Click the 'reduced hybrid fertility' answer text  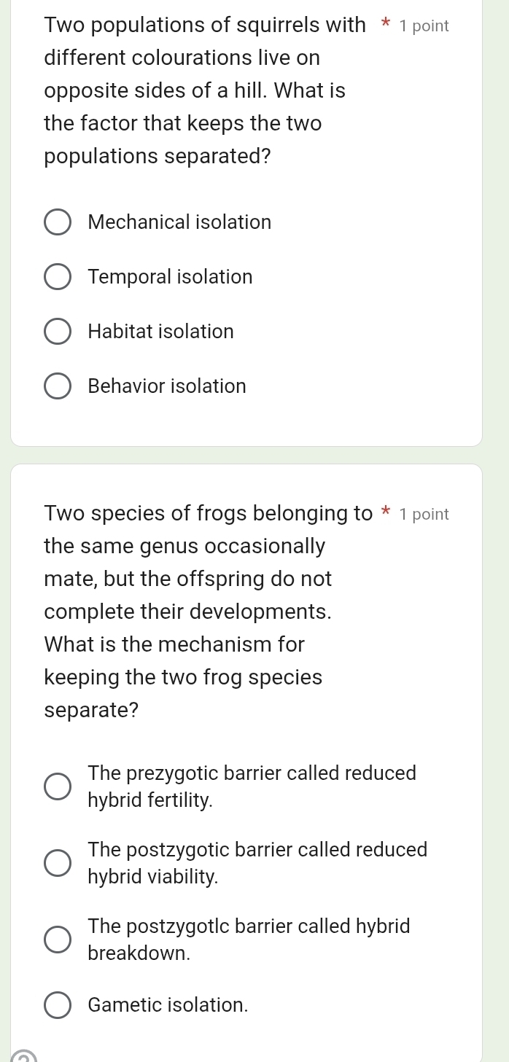tap(252, 786)
